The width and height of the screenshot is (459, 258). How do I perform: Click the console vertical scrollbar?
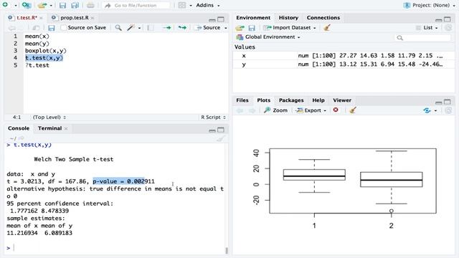click(227, 250)
